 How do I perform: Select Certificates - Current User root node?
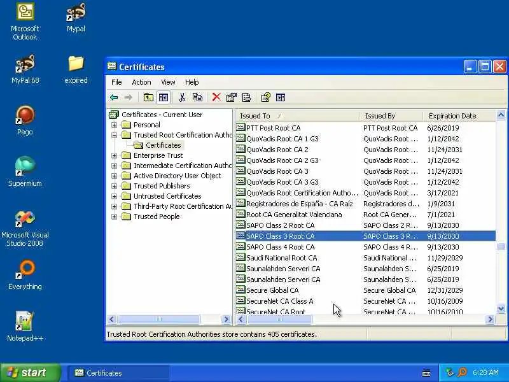tap(162, 115)
